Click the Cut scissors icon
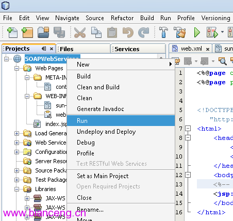 click(80, 33)
